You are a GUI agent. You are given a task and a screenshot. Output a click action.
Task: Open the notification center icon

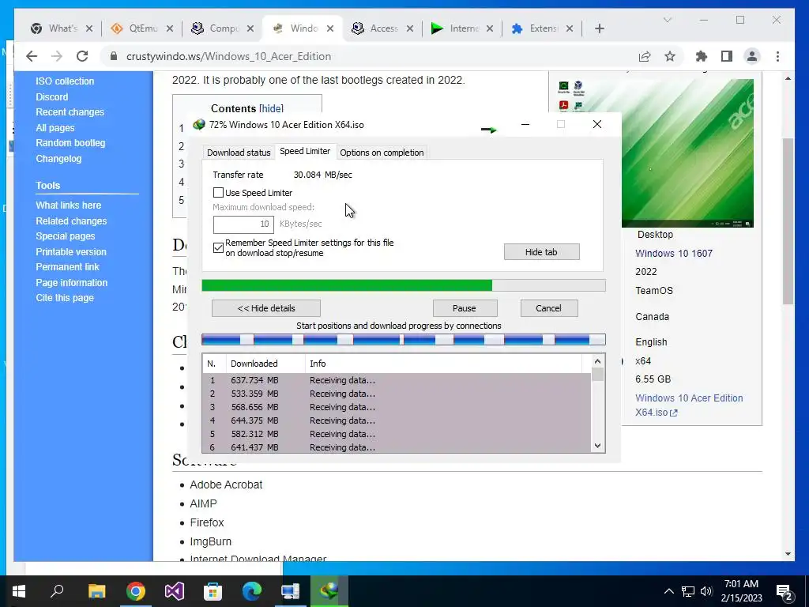click(785, 592)
